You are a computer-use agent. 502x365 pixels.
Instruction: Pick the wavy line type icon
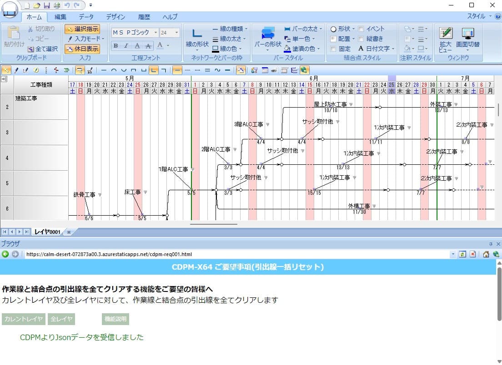coord(217,70)
